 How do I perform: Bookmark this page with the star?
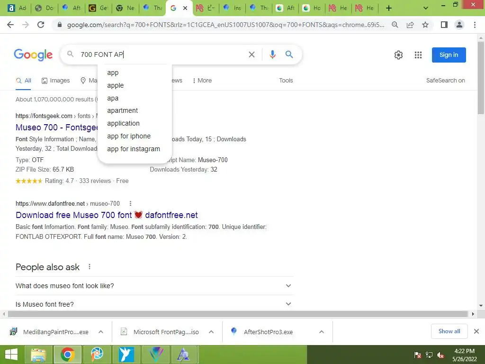[x=425, y=25]
